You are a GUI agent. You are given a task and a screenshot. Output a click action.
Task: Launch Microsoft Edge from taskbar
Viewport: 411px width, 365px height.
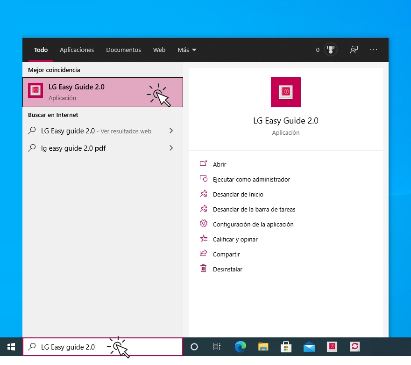[240, 347]
